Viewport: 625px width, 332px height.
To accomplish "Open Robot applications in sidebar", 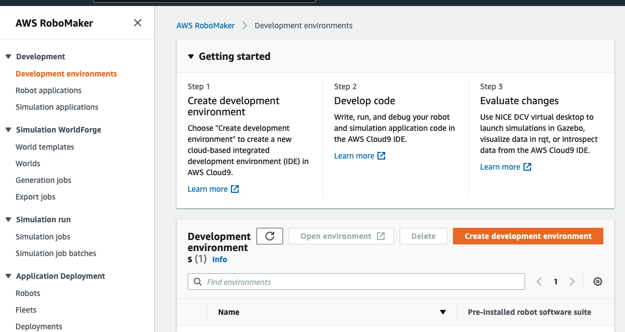I will click(x=48, y=90).
